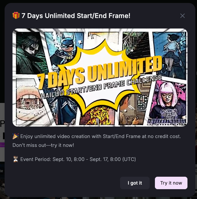Click the party popper emoji
The width and height of the screenshot is (197, 199).
[x=16, y=136]
